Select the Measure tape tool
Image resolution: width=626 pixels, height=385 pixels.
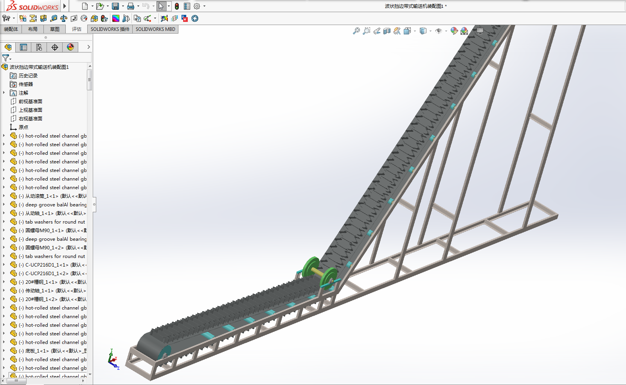[54, 18]
